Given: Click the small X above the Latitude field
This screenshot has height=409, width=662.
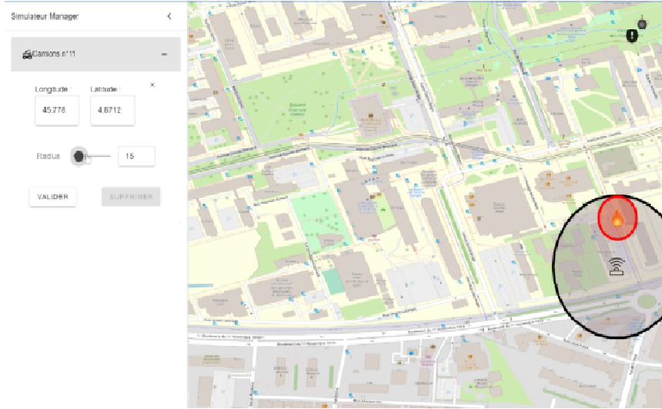Looking at the screenshot, I should coord(152,85).
